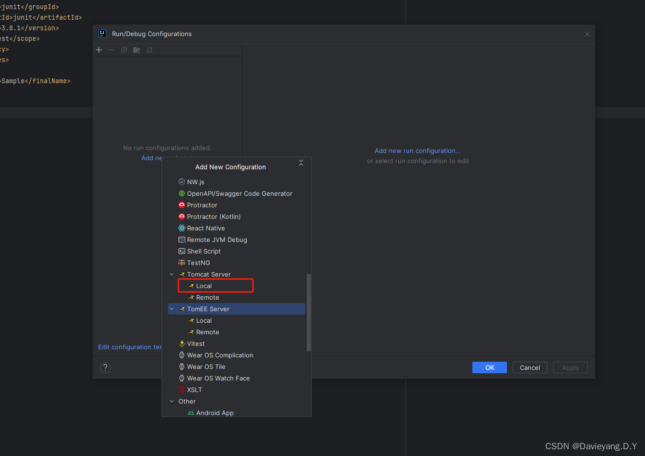Click the Android App entry text
Screen dimensions: 645x456
(x=215, y=413)
